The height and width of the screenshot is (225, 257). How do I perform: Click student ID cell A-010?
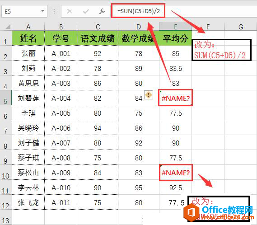click(x=61, y=187)
